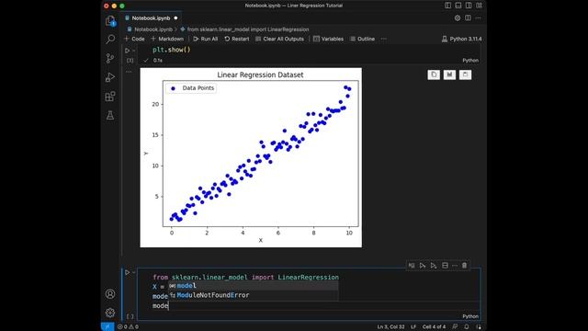Open more editor actions ellipsis at top right
The image size is (588, 331).
pyautogui.click(x=478, y=18)
